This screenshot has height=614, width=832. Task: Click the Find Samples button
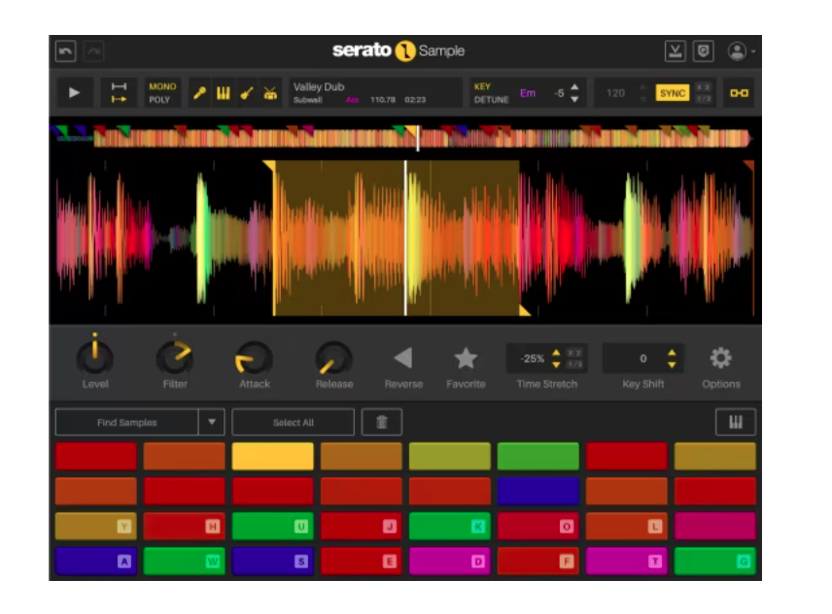pos(127,423)
